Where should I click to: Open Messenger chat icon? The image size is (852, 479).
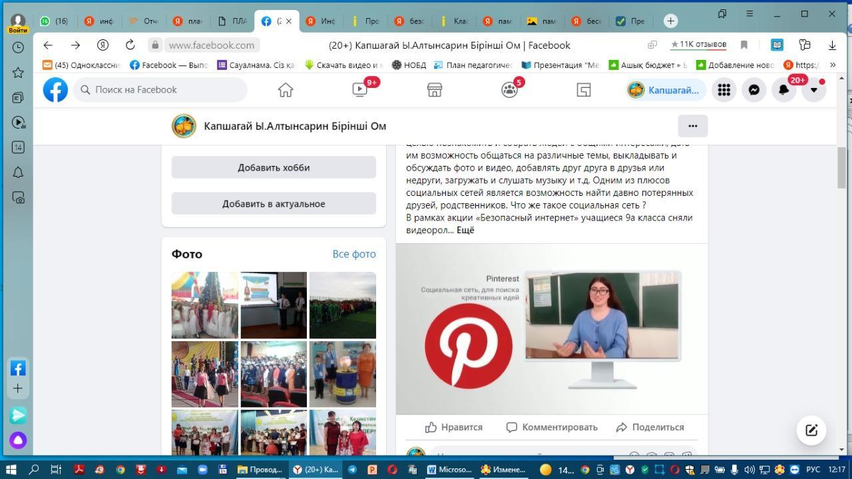(754, 90)
